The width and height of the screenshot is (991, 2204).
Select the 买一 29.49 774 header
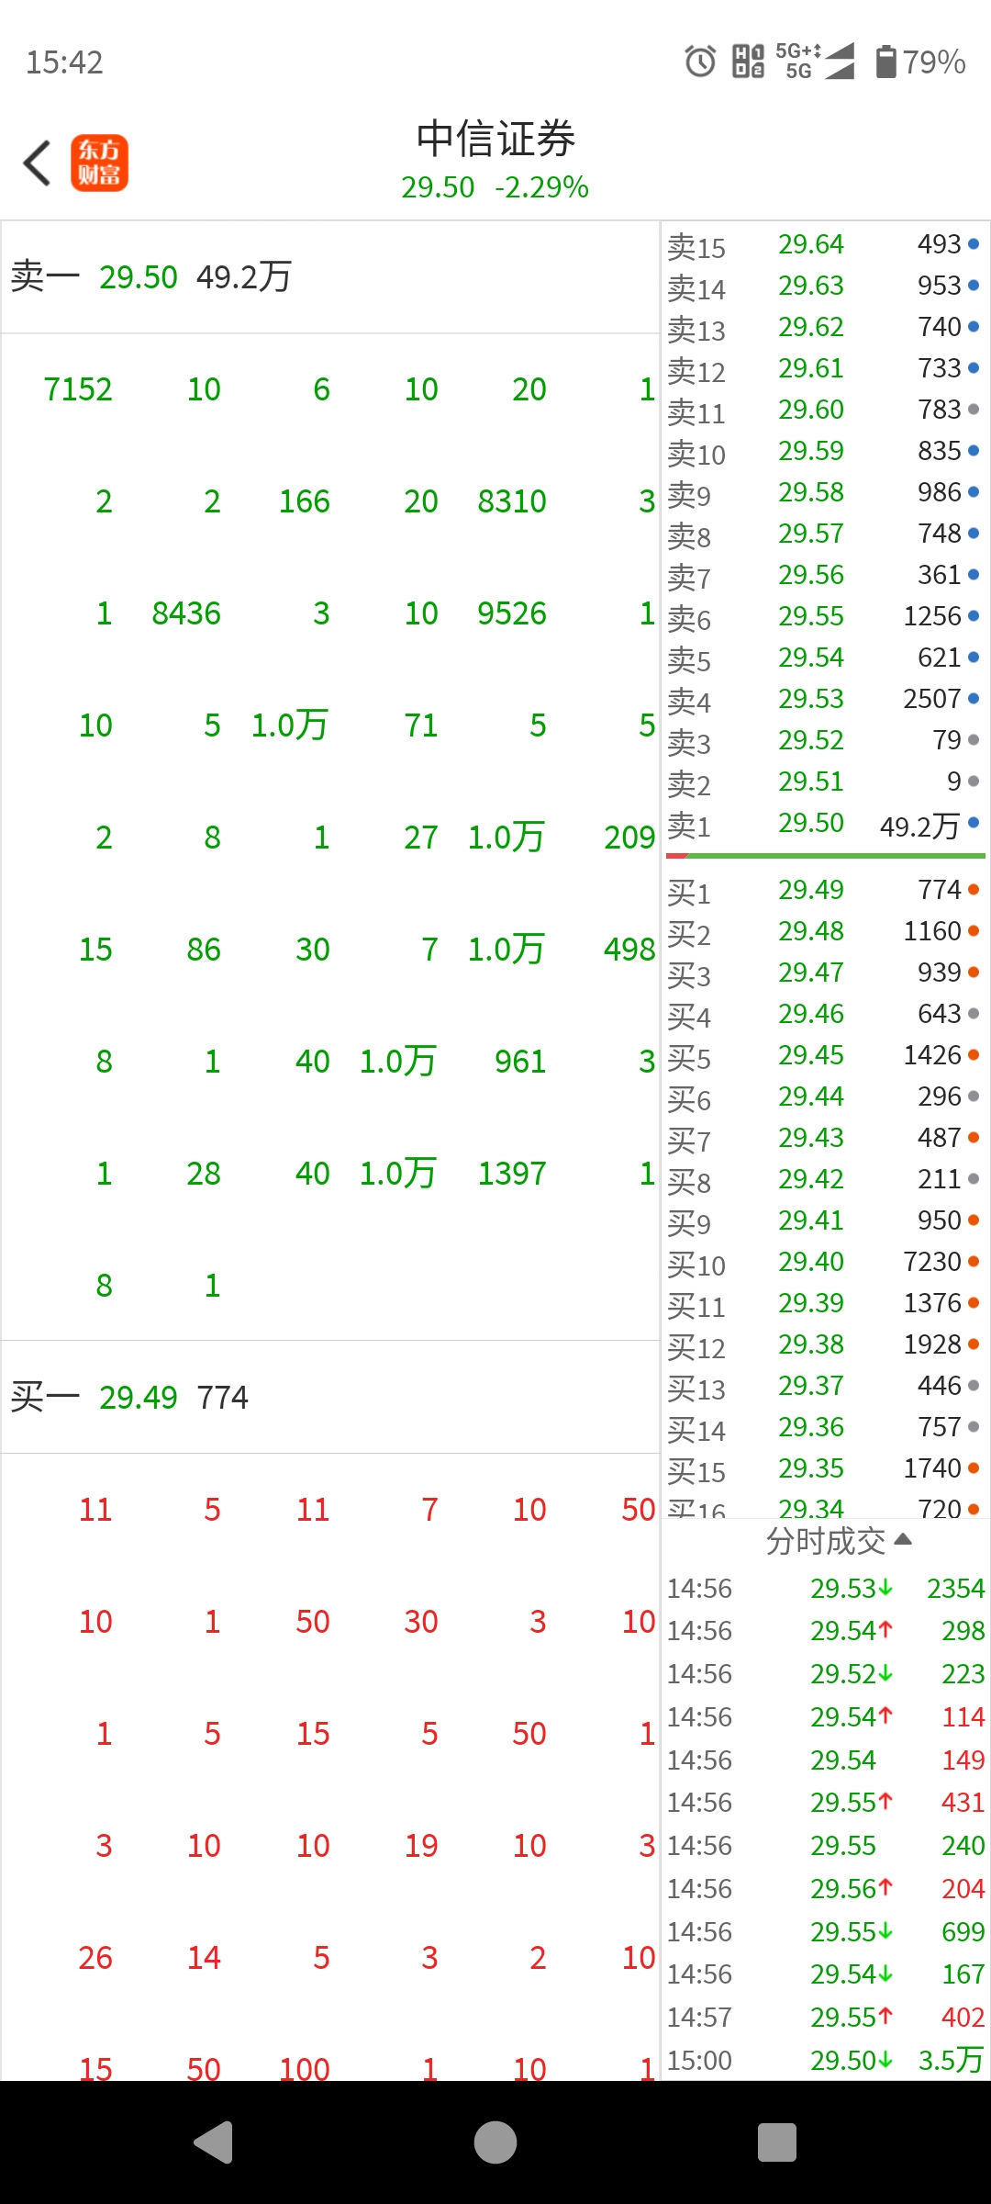click(330, 1397)
